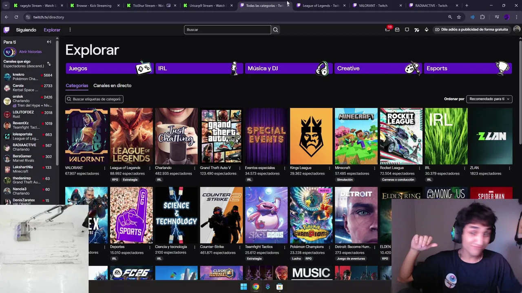
Task: Open options menu for VALORANT category
Action: click(105, 168)
